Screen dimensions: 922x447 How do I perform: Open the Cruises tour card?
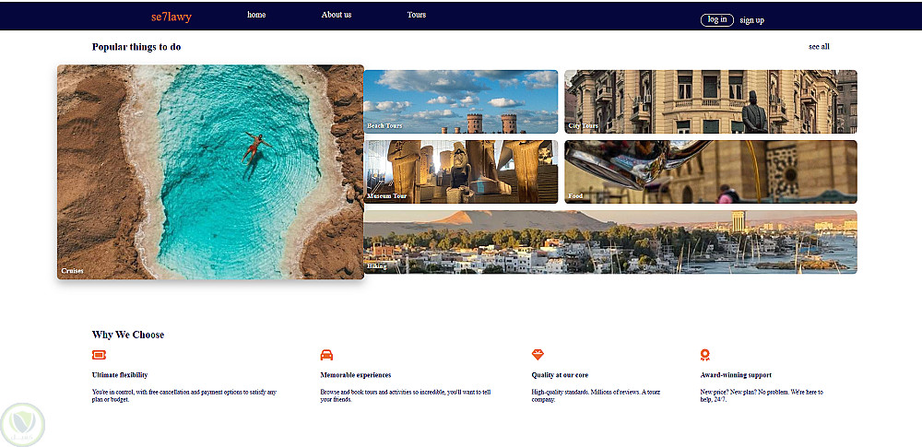pos(210,171)
